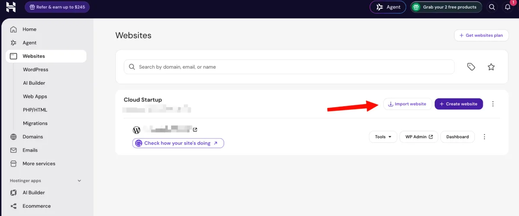Open website row three-dot menu

[x=484, y=137]
